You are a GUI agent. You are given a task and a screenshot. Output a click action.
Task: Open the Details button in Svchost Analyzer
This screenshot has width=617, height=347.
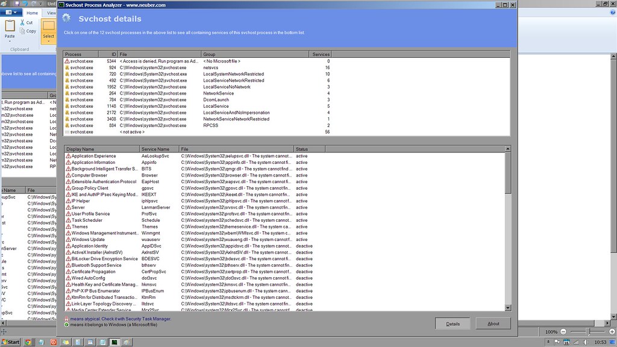[453, 324]
